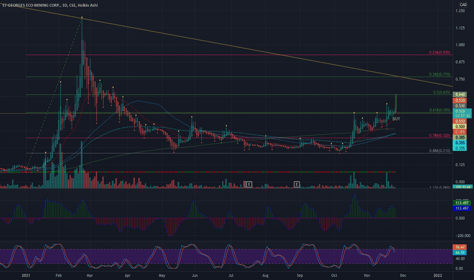The width and height of the screenshot is (474, 280).
Task: Click the Dec label on time axis
Action: pyautogui.click(x=403, y=275)
